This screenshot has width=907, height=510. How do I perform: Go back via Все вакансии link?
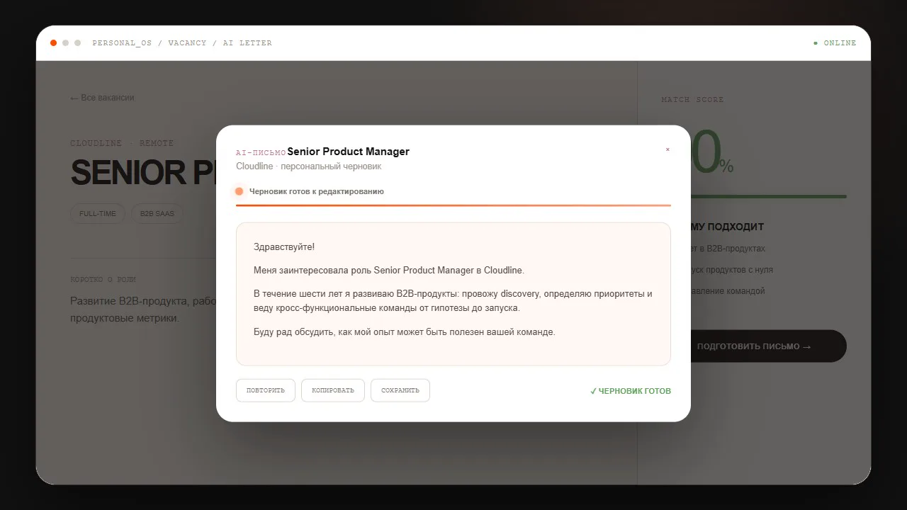(x=102, y=98)
